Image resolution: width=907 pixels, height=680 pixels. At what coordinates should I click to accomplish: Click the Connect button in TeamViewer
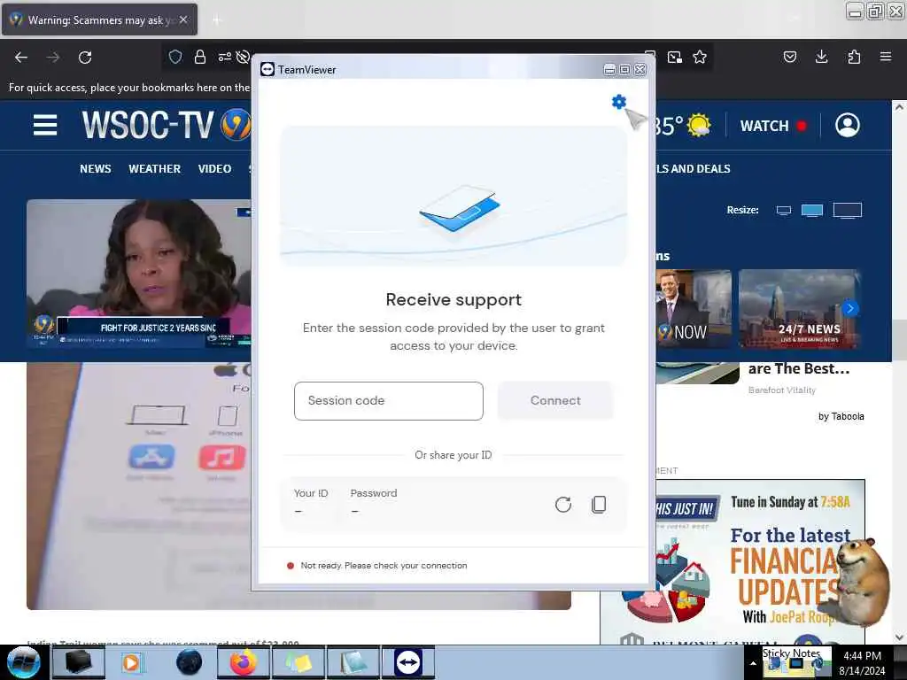[555, 401]
